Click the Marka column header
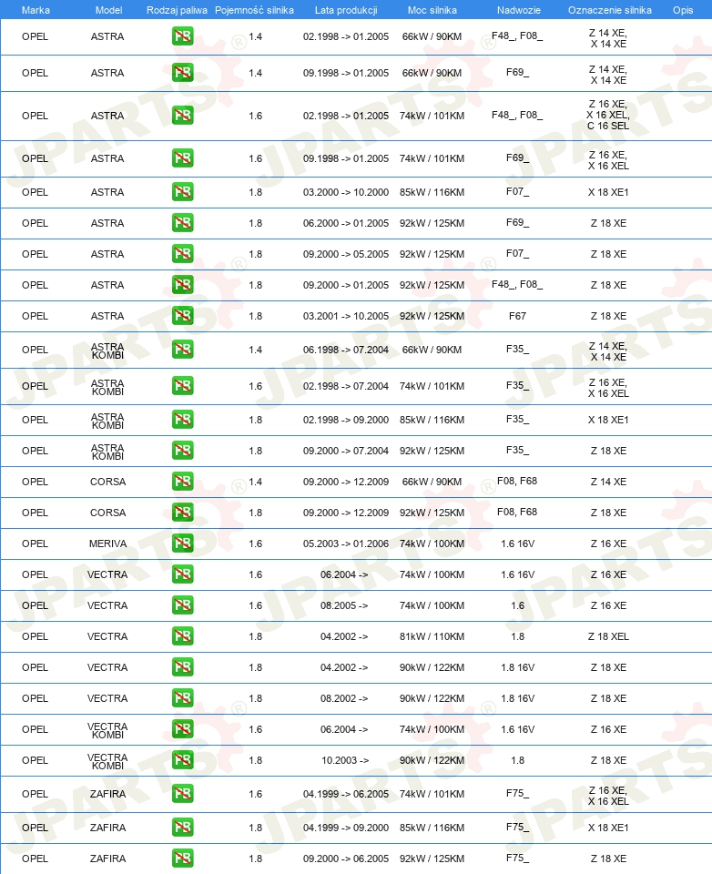 click(x=36, y=10)
